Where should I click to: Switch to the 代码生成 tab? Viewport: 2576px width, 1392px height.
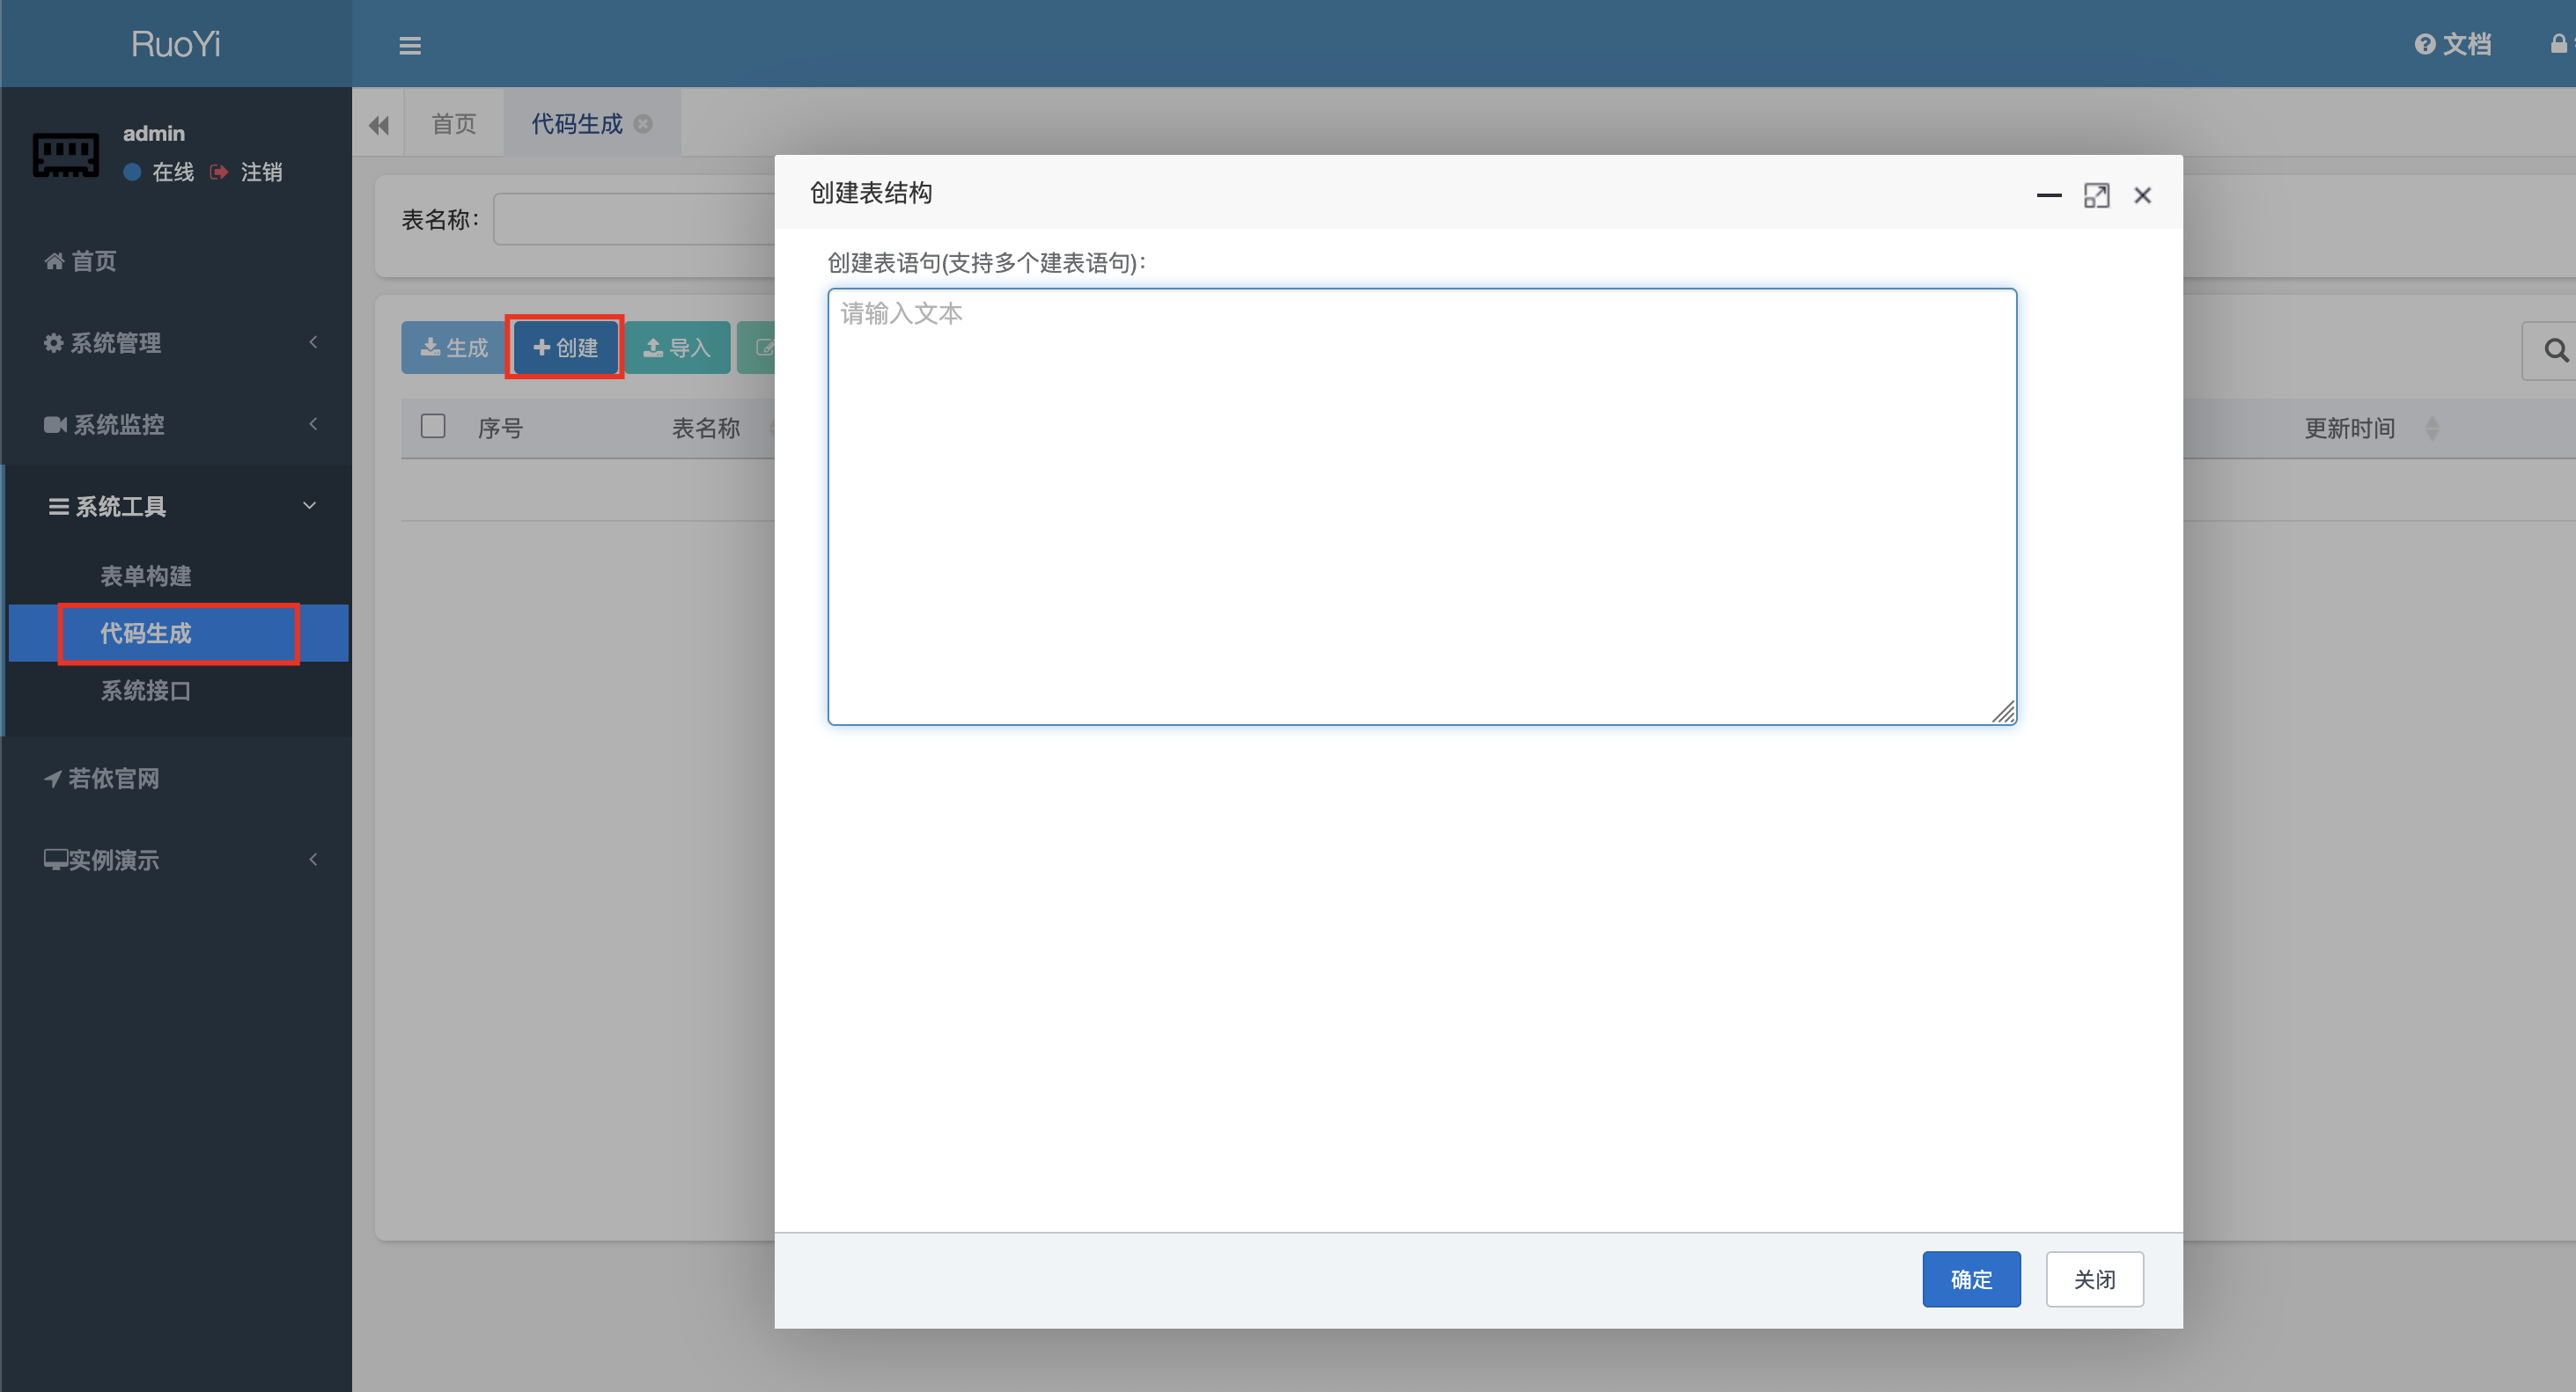pyautogui.click(x=577, y=124)
